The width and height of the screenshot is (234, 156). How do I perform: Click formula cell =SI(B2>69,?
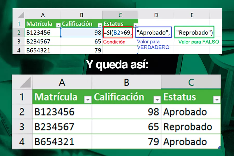coord(118,32)
